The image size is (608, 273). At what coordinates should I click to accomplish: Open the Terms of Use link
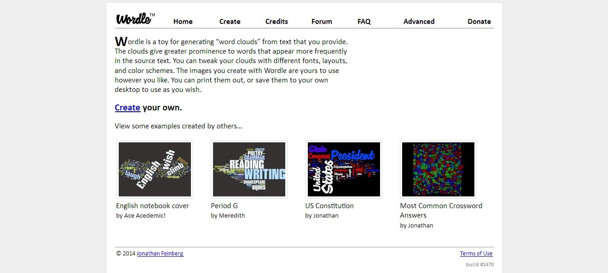pyautogui.click(x=476, y=254)
